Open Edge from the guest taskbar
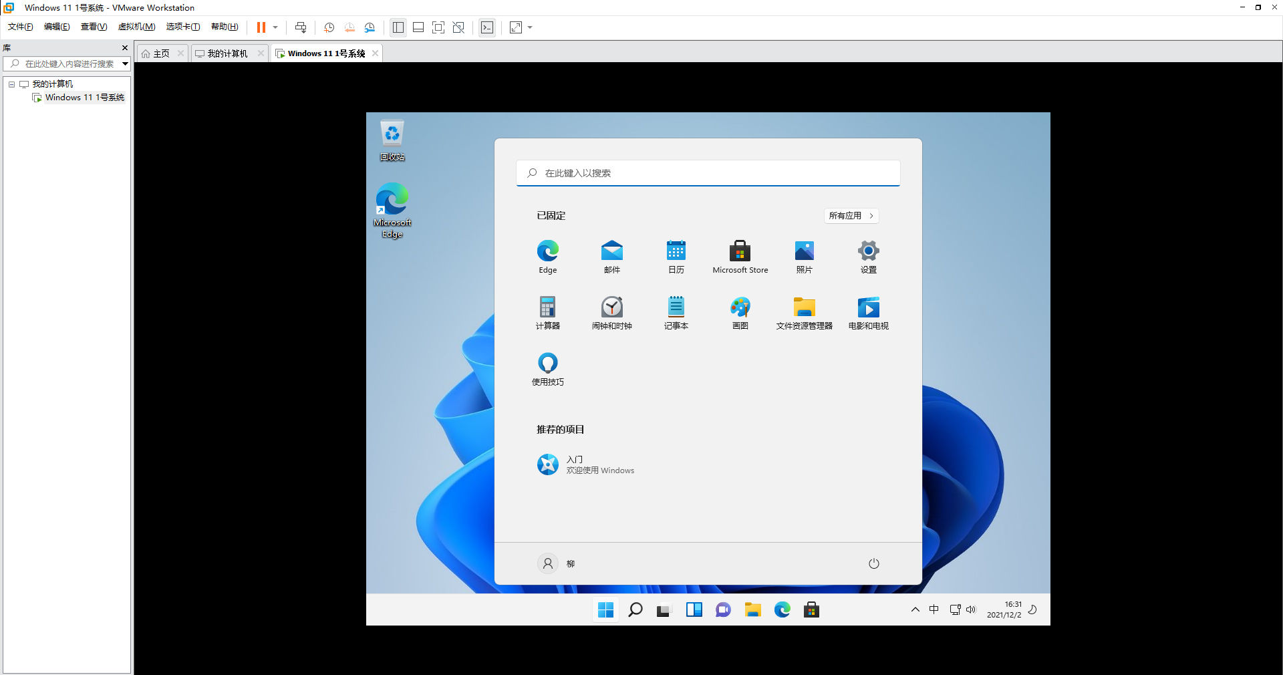The width and height of the screenshot is (1283, 675). 782,610
